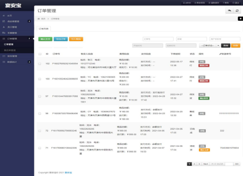Click the gray detail button for ID 102
Image resolution: width=243 pixels, height=176 pixels.
tap(202, 62)
